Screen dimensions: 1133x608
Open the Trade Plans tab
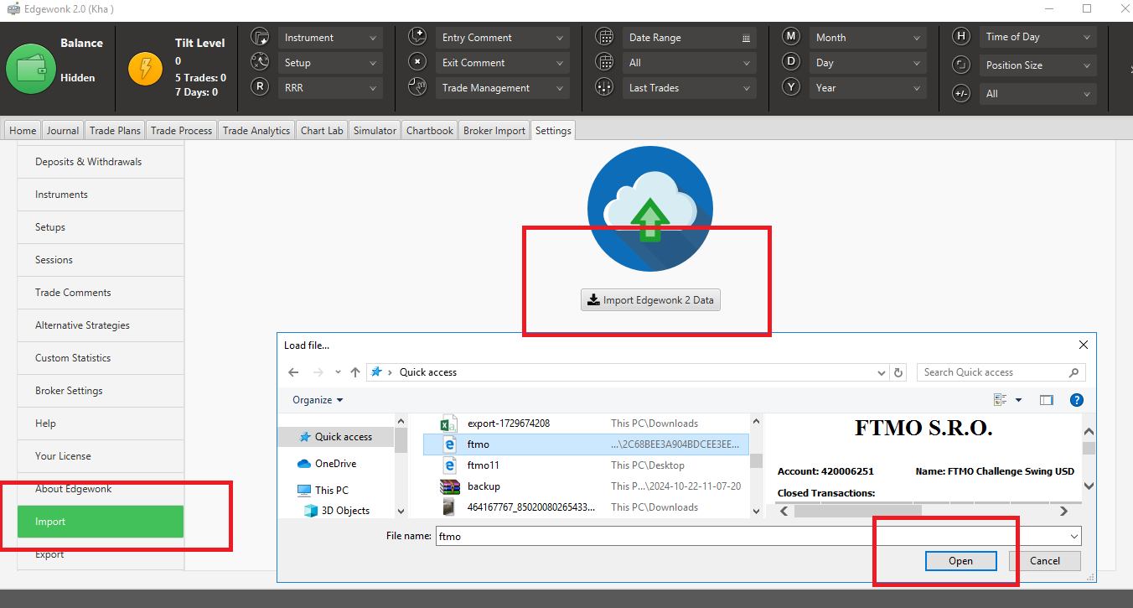(115, 130)
